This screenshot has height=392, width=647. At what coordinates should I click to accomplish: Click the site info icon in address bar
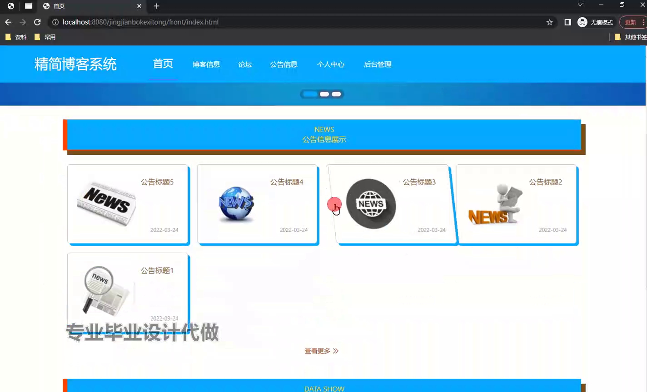(55, 22)
